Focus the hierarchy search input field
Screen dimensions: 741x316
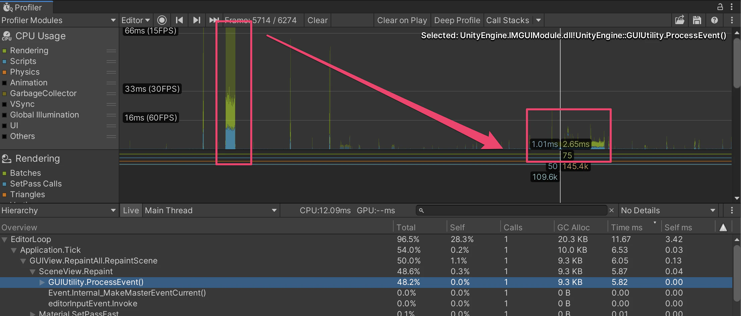point(511,210)
